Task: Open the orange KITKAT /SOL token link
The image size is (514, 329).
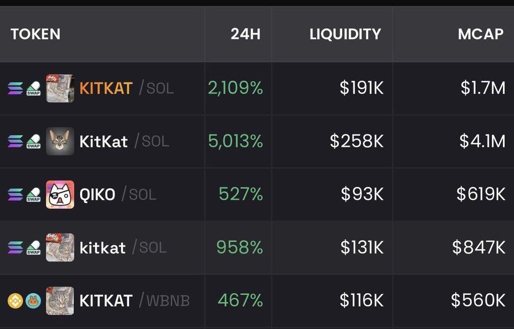Action: pos(106,88)
